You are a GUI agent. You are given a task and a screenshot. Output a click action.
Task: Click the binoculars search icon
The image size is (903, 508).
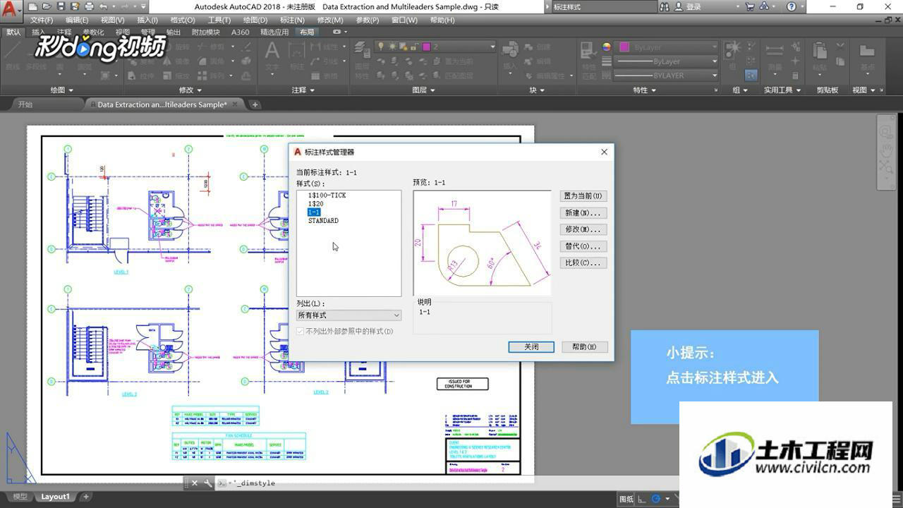coord(665,6)
